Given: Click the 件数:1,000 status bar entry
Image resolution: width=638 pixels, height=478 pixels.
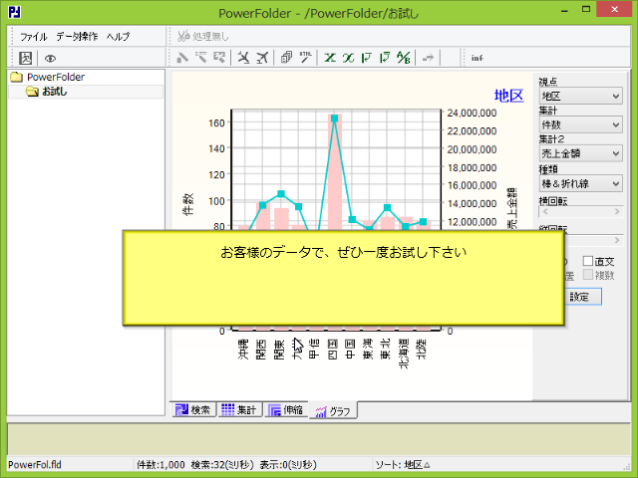Looking at the screenshot, I should [160, 465].
